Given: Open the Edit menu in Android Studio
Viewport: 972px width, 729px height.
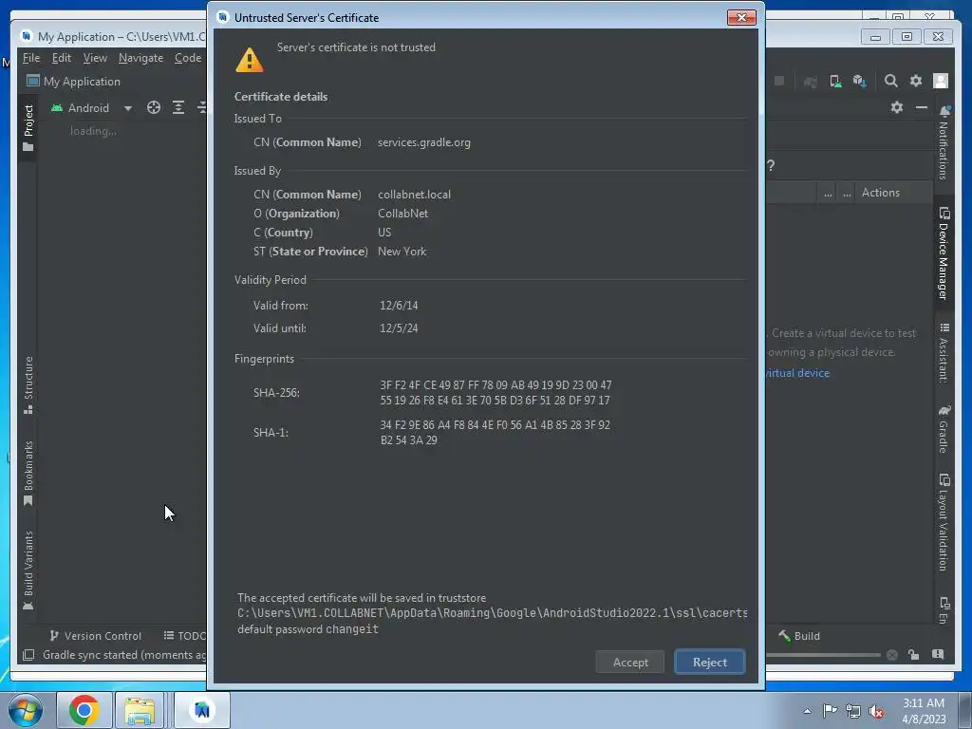Looking at the screenshot, I should point(62,58).
